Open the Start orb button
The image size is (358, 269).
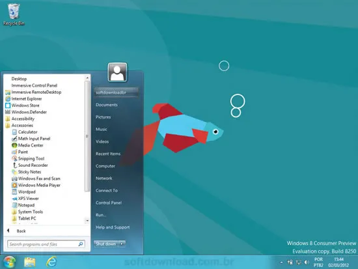(9, 262)
